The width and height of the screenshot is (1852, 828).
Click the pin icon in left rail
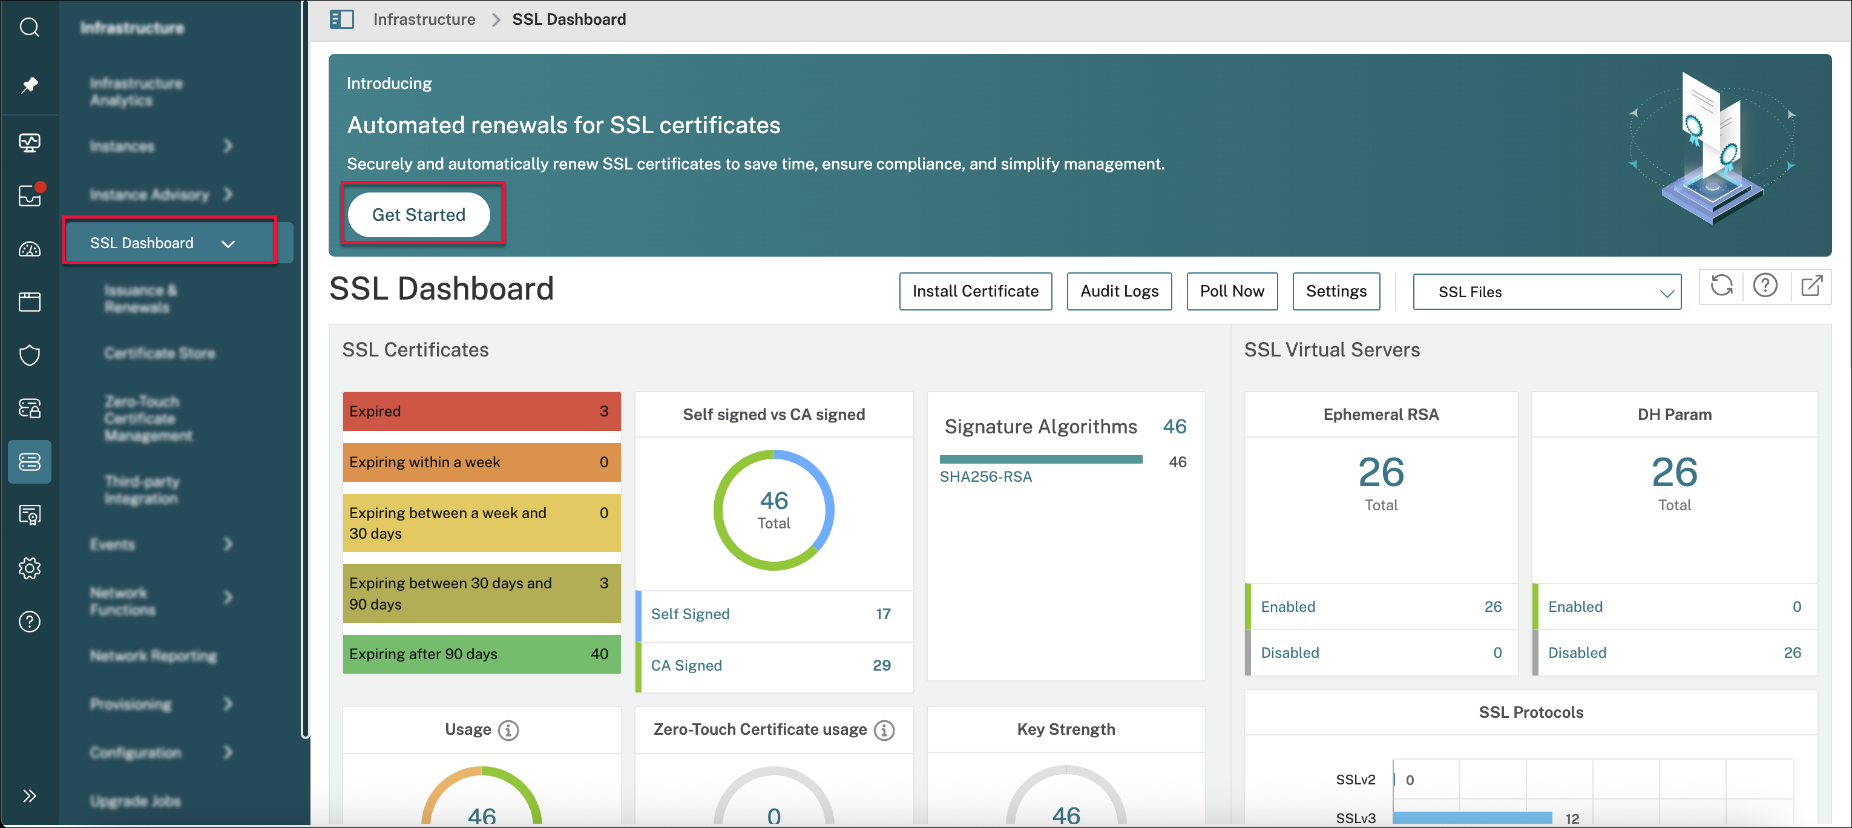30,85
